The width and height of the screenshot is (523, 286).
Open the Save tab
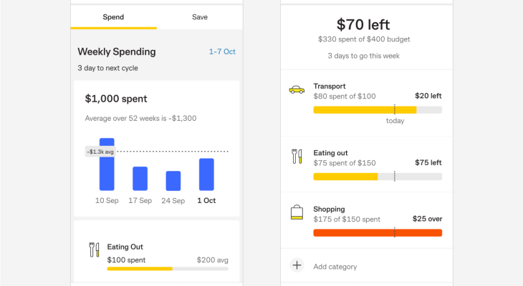pyautogui.click(x=200, y=16)
